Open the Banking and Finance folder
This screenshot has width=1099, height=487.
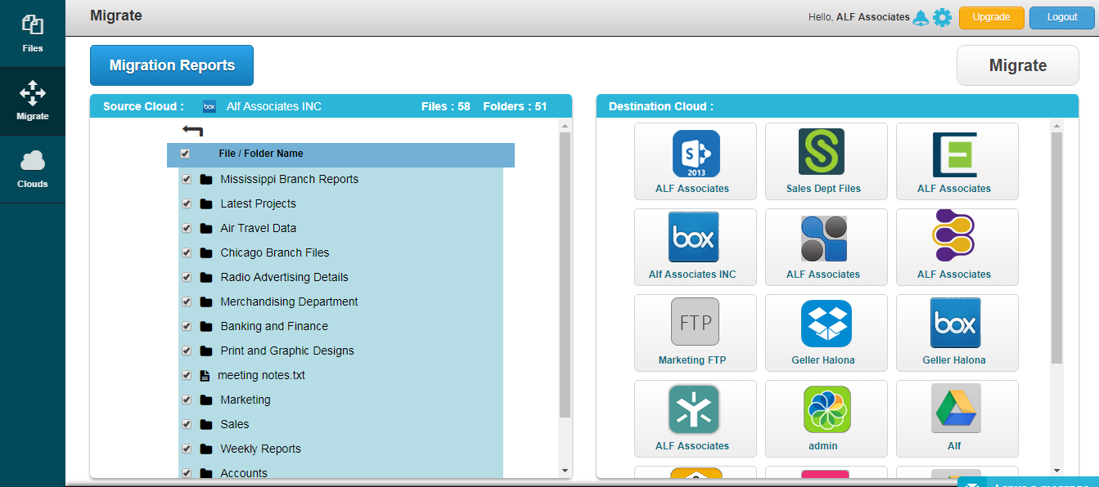[x=273, y=326]
